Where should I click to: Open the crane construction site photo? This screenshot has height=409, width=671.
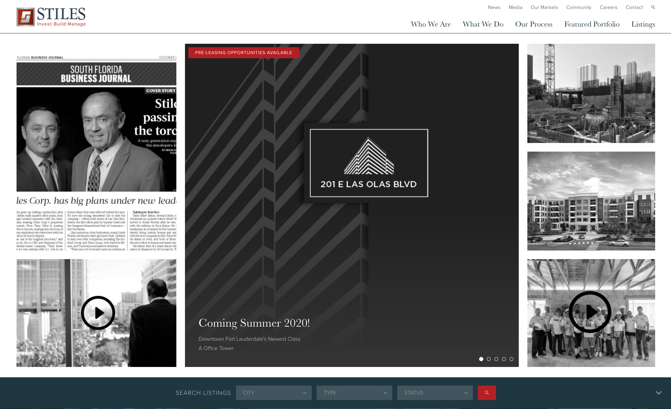[591, 93]
